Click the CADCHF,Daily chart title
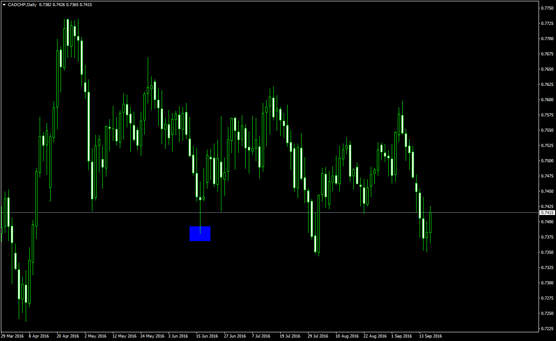The width and height of the screenshot is (556, 341). 22,4
